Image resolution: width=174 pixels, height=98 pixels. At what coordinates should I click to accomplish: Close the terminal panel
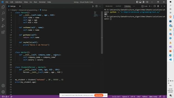click(164, 6)
